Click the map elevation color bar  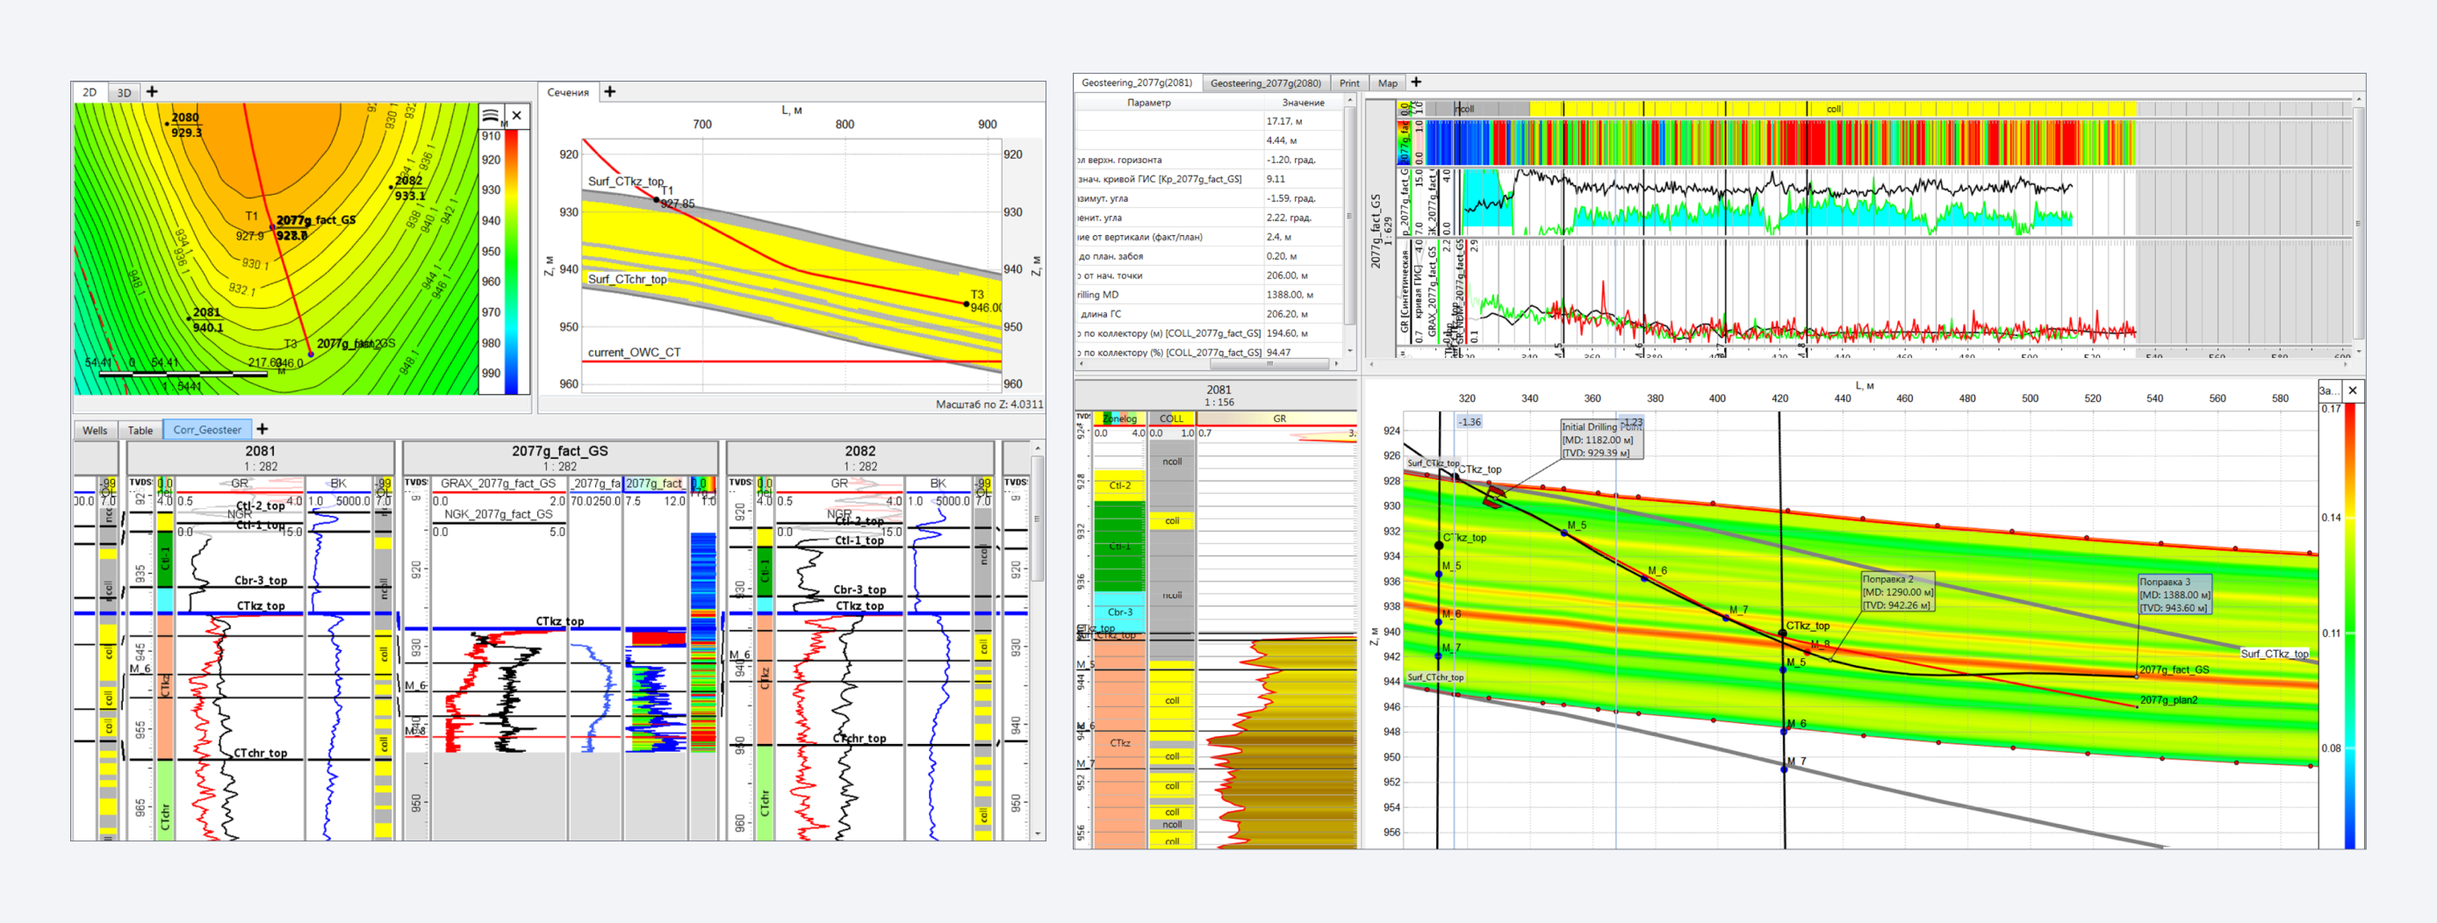point(511,262)
